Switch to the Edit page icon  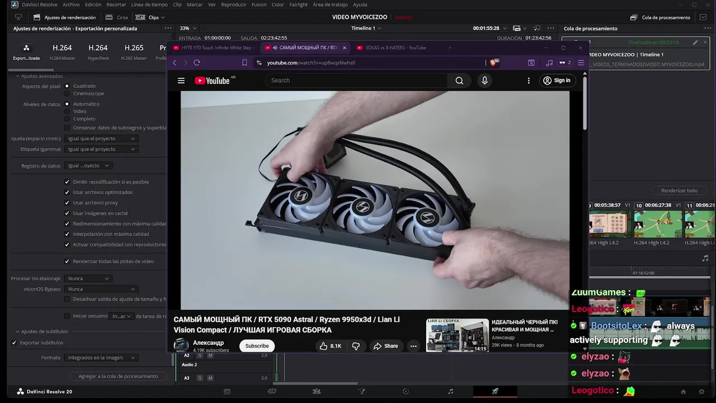point(317,392)
